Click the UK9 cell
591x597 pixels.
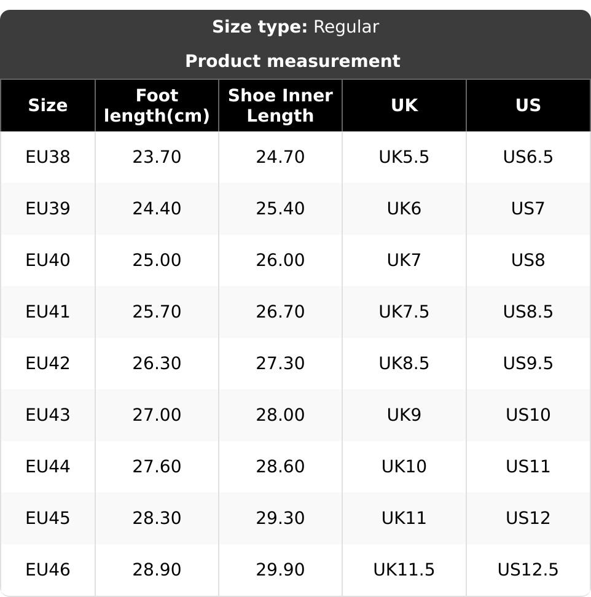(x=404, y=415)
